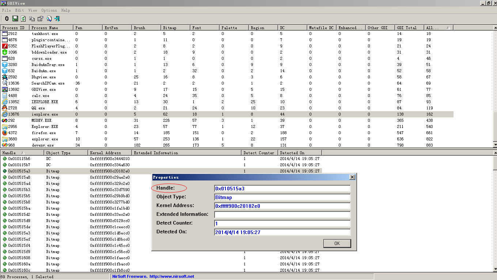Click the SearchIPCam.exe process icon

pos(5,83)
